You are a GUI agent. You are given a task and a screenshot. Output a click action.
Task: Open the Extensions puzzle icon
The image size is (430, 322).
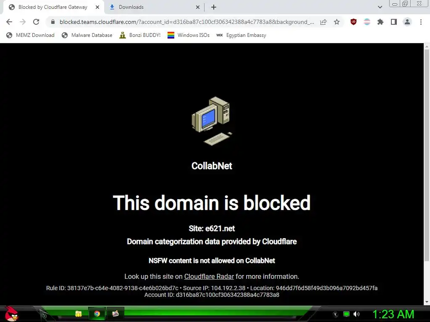coord(380,22)
